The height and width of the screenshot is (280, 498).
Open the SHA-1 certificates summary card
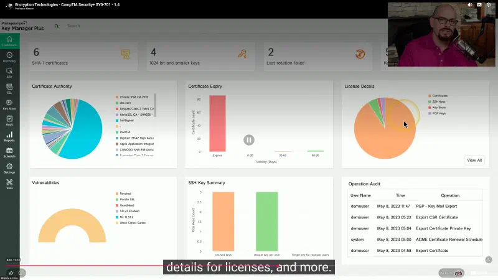coord(84,57)
